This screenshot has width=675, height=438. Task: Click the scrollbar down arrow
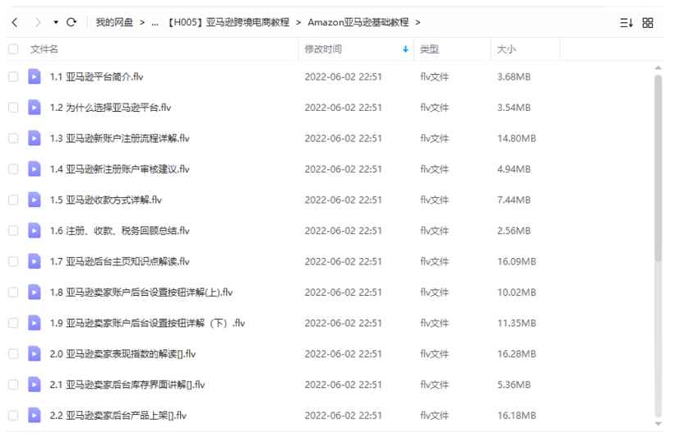click(658, 424)
